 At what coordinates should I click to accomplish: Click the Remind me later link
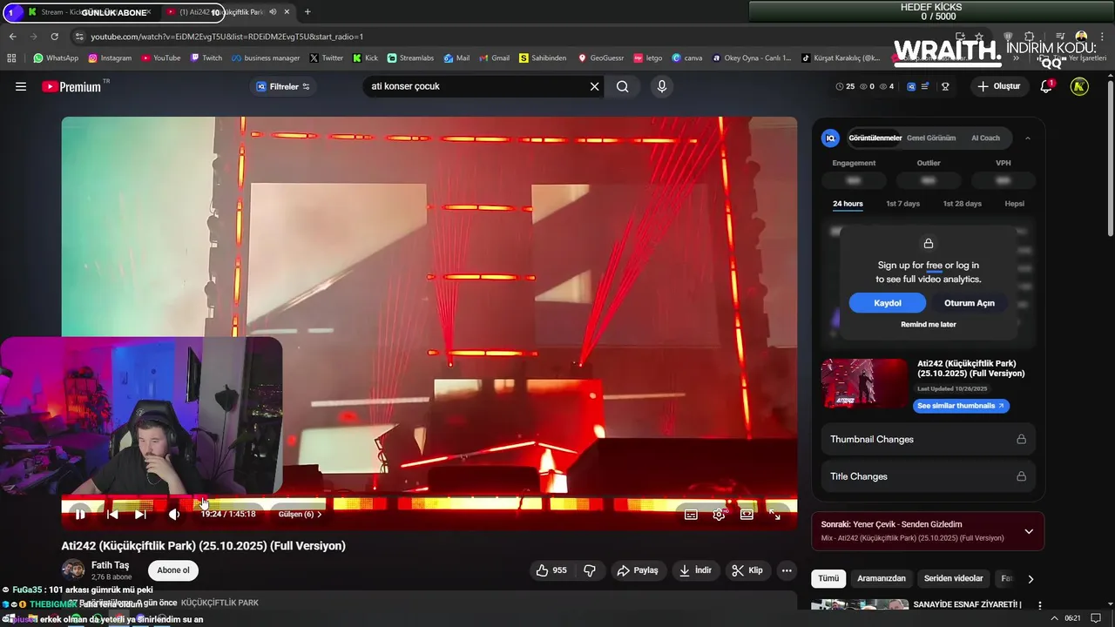[x=929, y=324]
